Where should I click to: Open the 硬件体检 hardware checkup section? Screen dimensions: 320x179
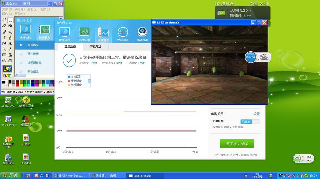pyautogui.click(x=65, y=34)
